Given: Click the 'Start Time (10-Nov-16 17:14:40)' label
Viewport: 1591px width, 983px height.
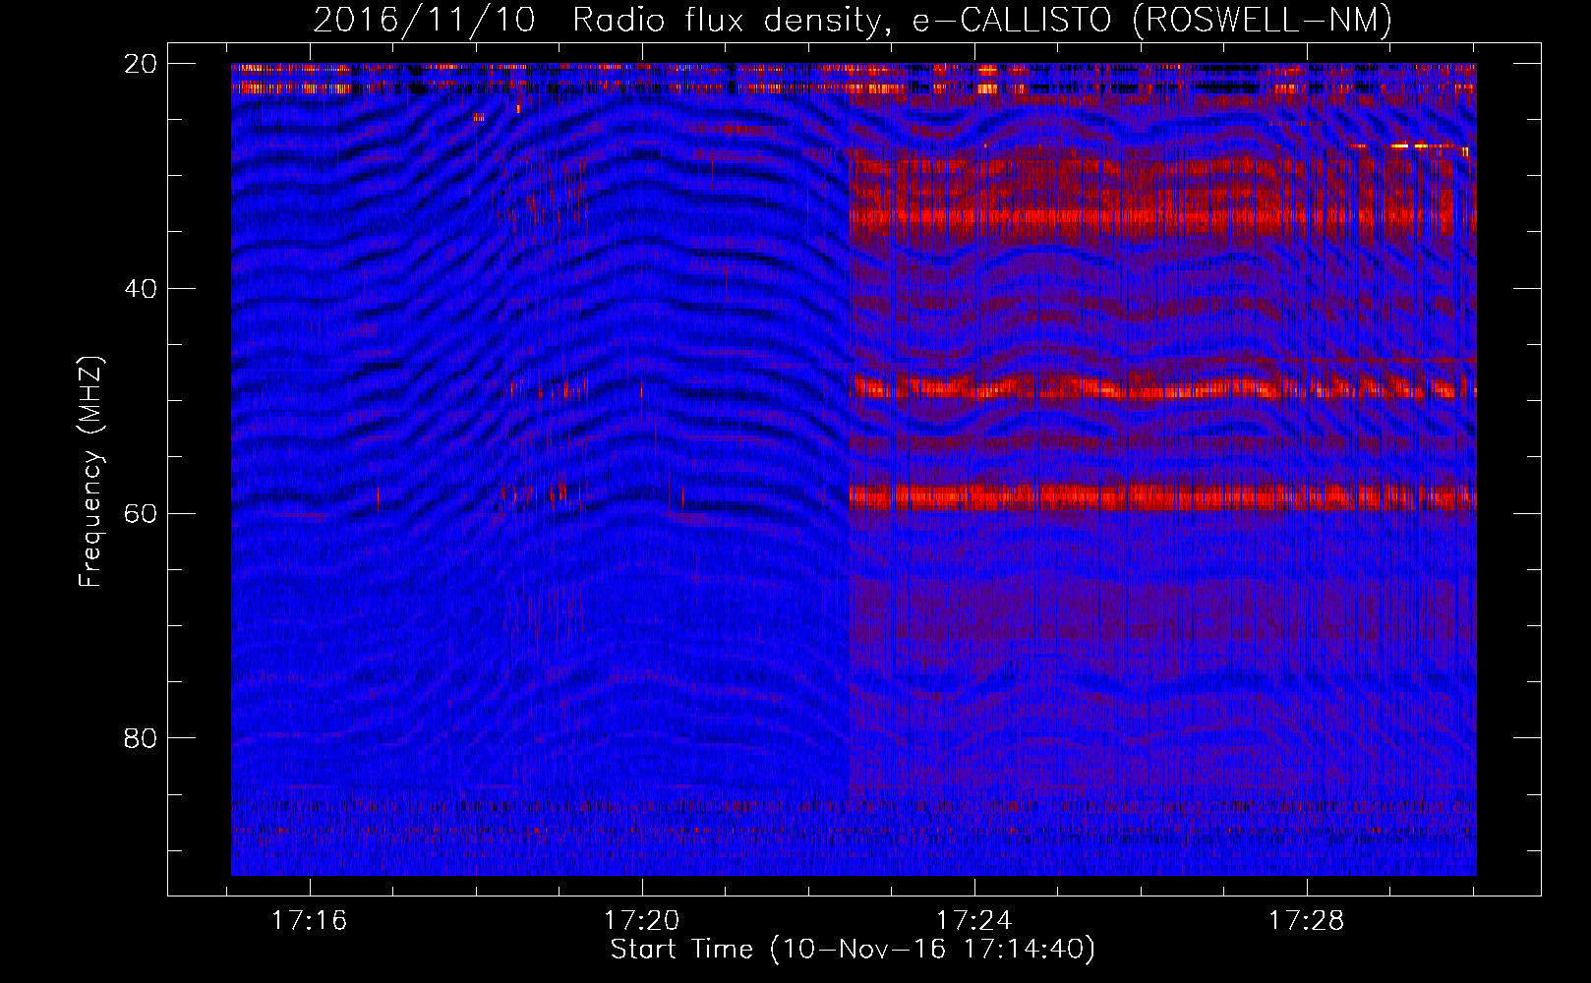Looking at the screenshot, I should tap(853, 950).
